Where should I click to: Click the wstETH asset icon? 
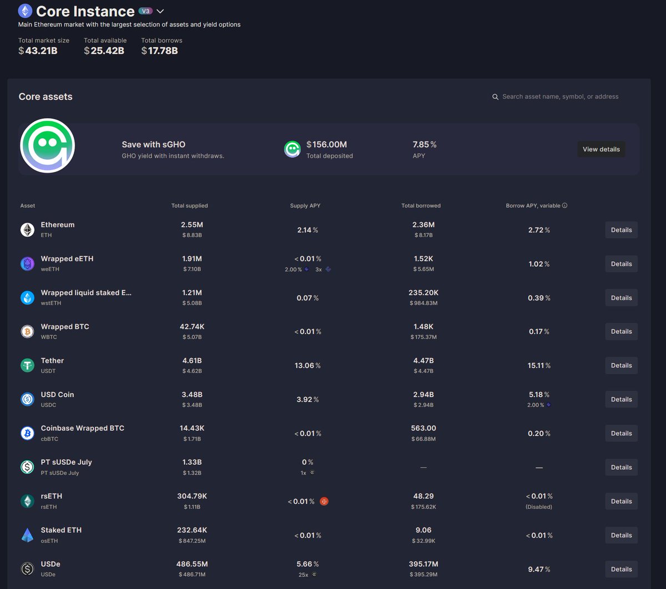click(27, 298)
